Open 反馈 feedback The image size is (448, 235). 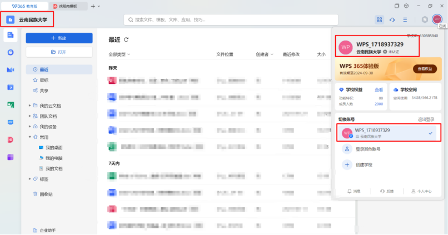pyautogui.click(x=387, y=191)
